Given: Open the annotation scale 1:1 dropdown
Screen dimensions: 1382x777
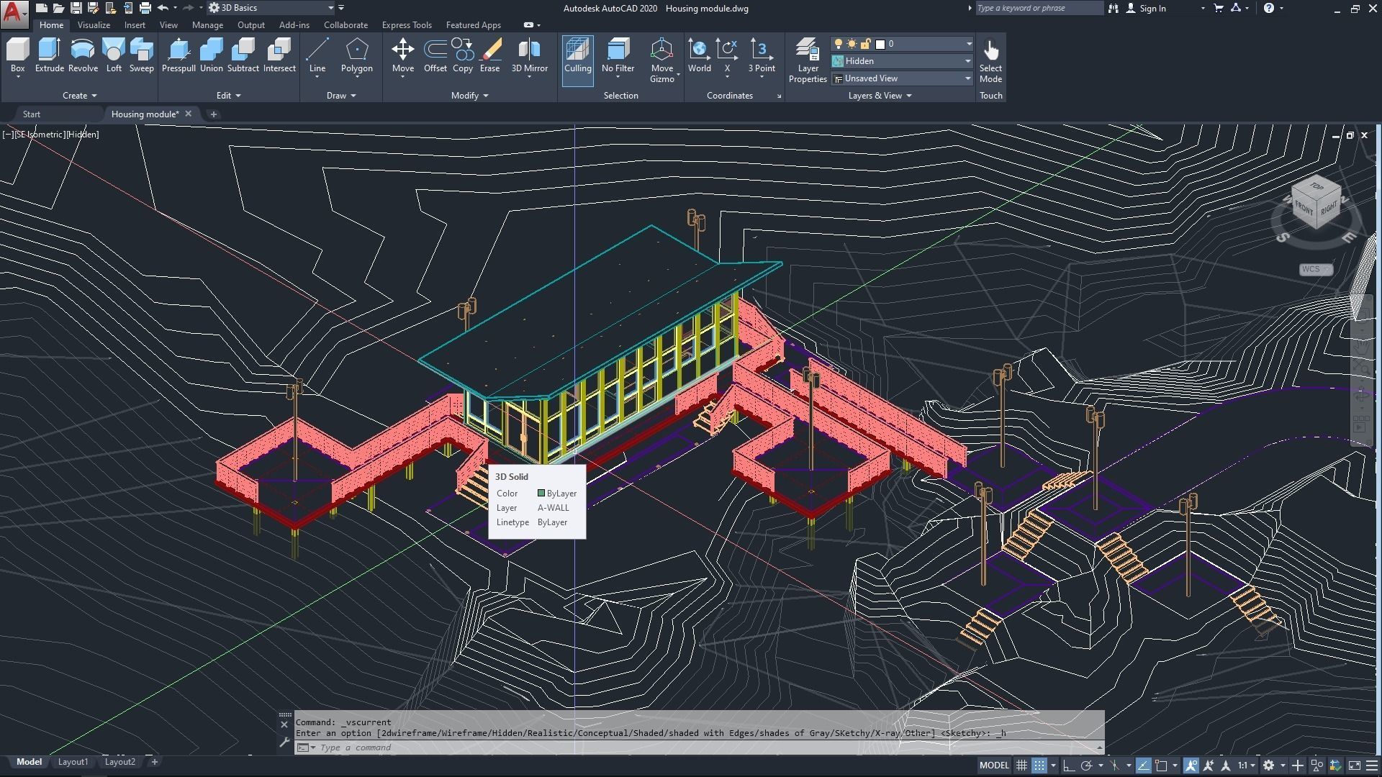Looking at the screenshot, I should pyautogui.click(x=1247, y=765).
